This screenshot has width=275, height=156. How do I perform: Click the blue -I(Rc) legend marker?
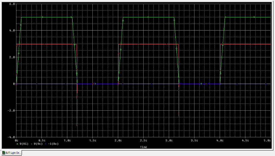point(46,144)
